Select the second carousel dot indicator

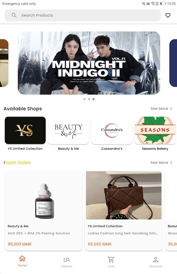point(89,99)
